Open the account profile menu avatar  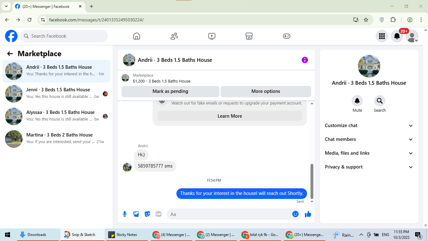412,36
